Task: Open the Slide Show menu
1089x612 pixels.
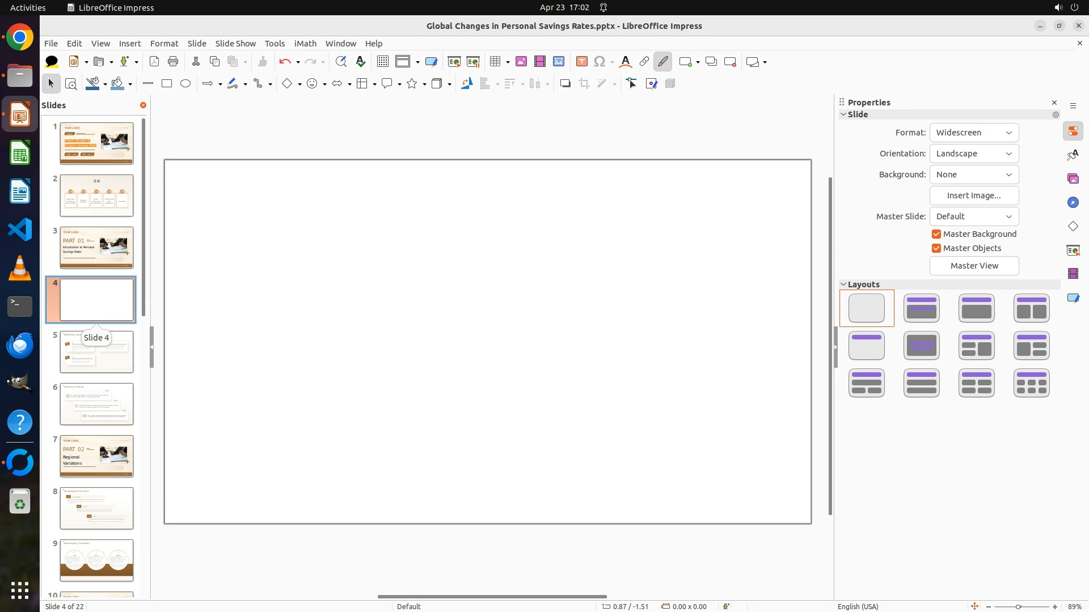Action: point(235,44)
